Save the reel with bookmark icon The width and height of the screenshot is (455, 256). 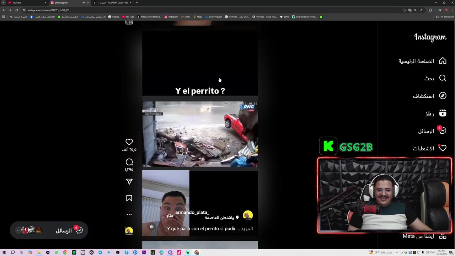(129, 198)
